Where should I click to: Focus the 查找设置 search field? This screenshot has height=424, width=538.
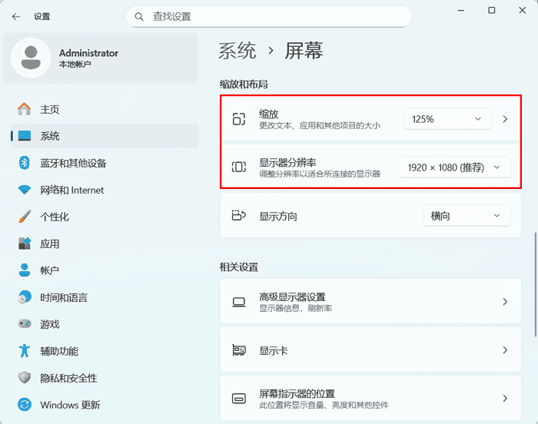[x=269, y=16]
